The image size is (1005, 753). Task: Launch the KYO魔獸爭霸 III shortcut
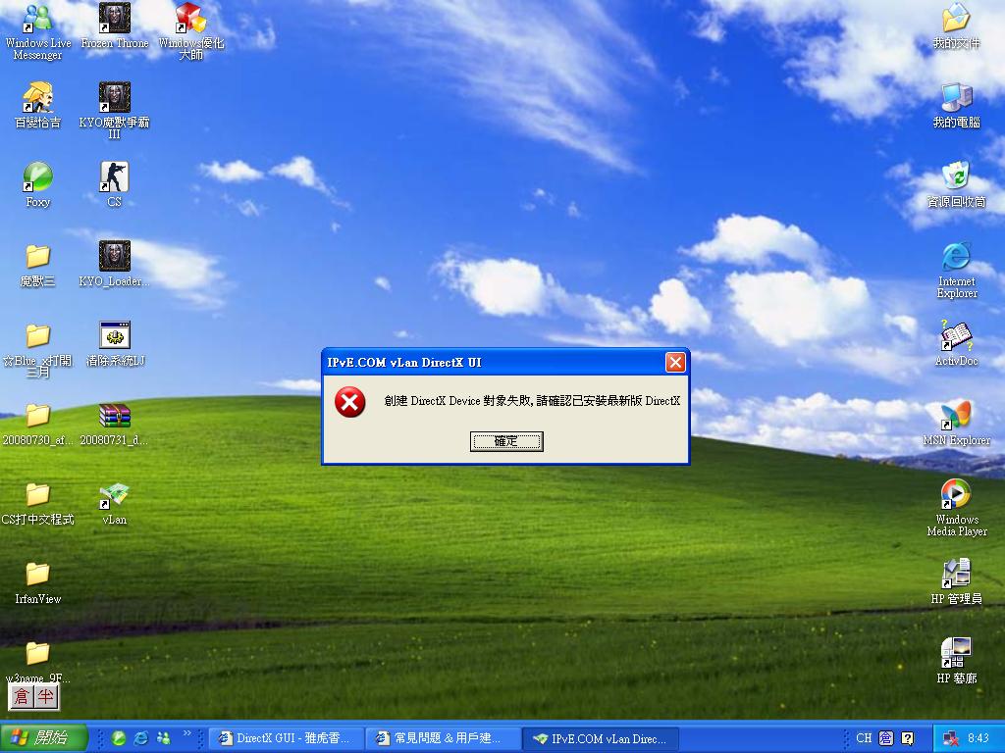click(x=114, y=110)
